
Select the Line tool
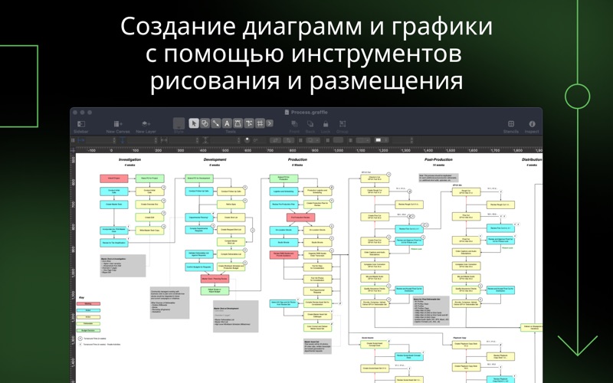point(216,123)
